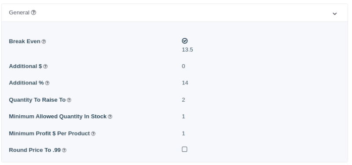Show Quantity To Raise To help icon
This screenshot has height=165, width=352.
click(x=69, y=100)
